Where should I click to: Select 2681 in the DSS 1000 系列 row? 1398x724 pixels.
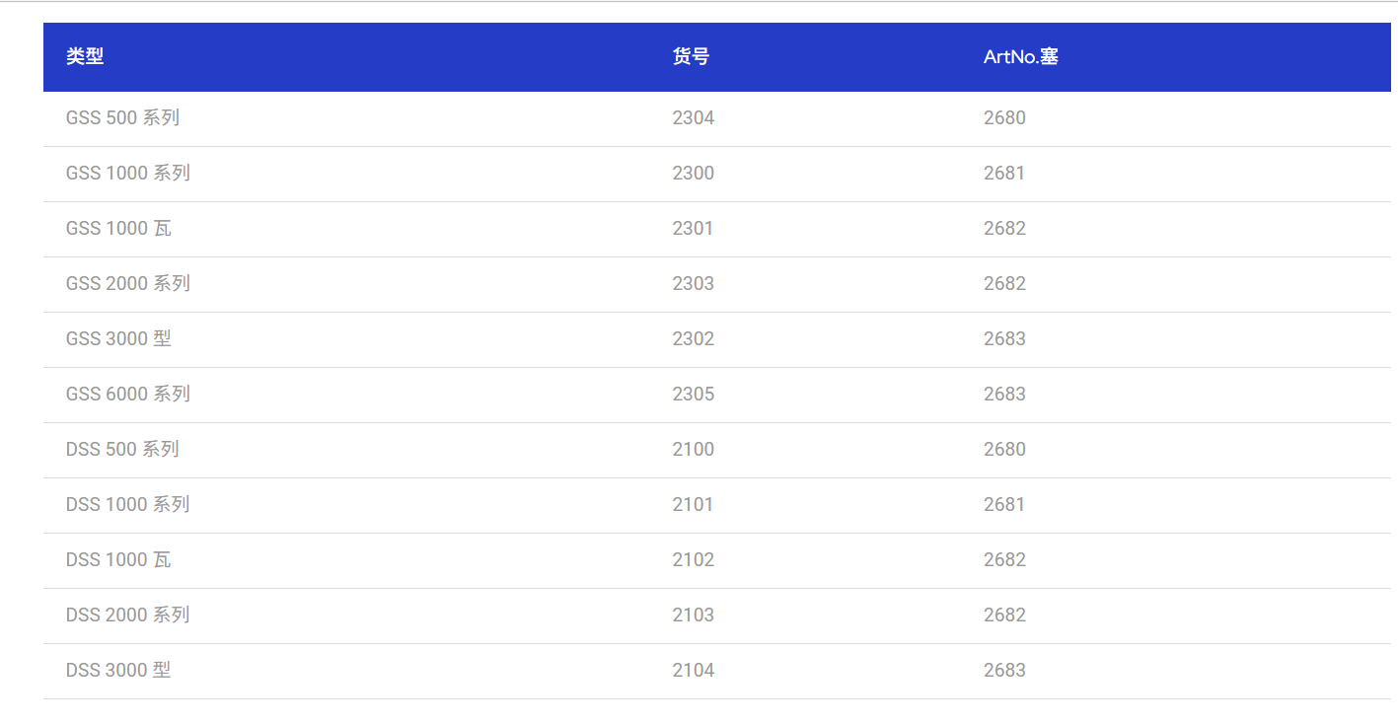pyautogui.click(x=1004, y=505)
